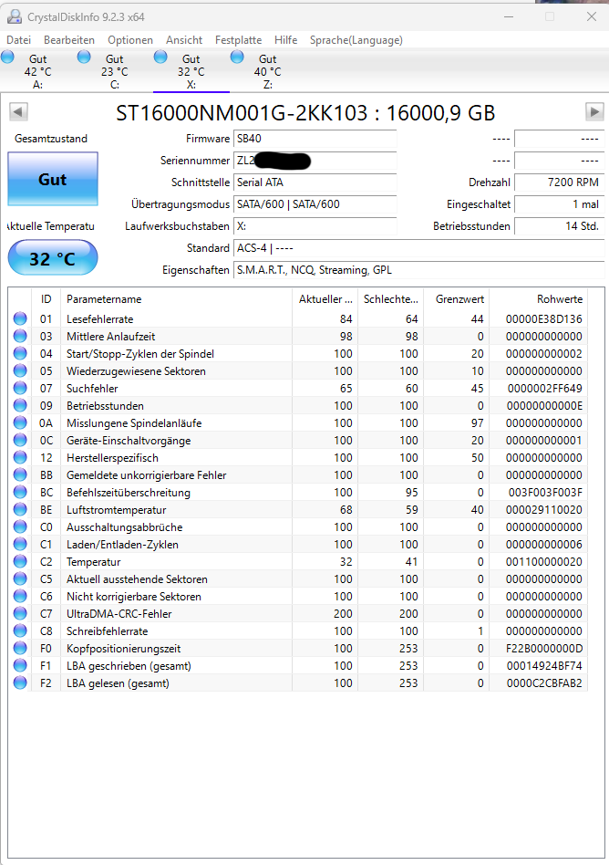This screenshot has height=865, width=609.
Task: Open the Festplatte menu
Action: [238, 40]
